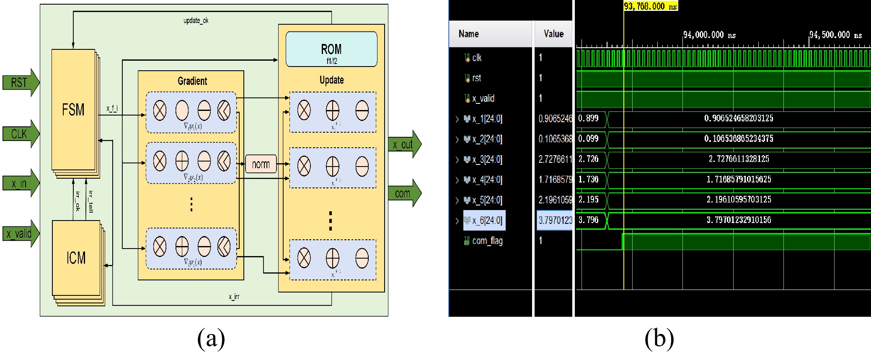Click the ROM f1/f2 block
This screenshot has width=871, height=354.
(331, 49)
